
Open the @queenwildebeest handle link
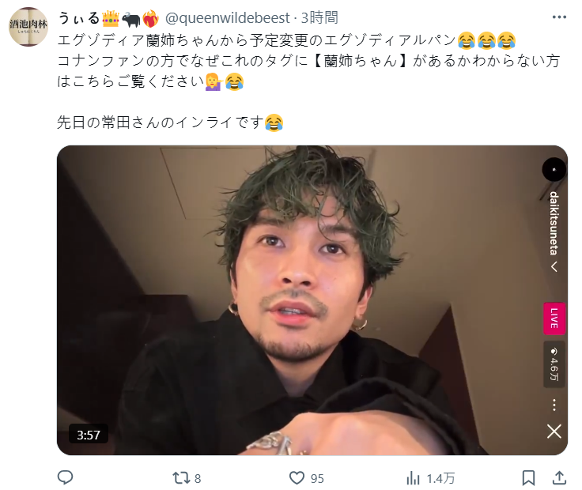click(227, 18)
